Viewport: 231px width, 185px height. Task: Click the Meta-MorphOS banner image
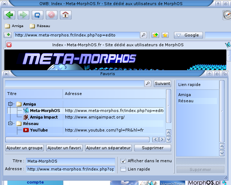[115, 60]
